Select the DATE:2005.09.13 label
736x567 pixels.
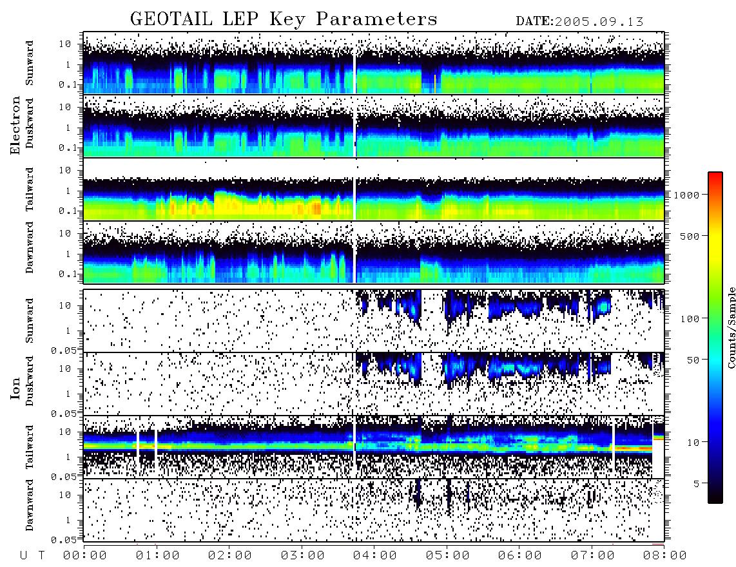(x=579, y=22)
